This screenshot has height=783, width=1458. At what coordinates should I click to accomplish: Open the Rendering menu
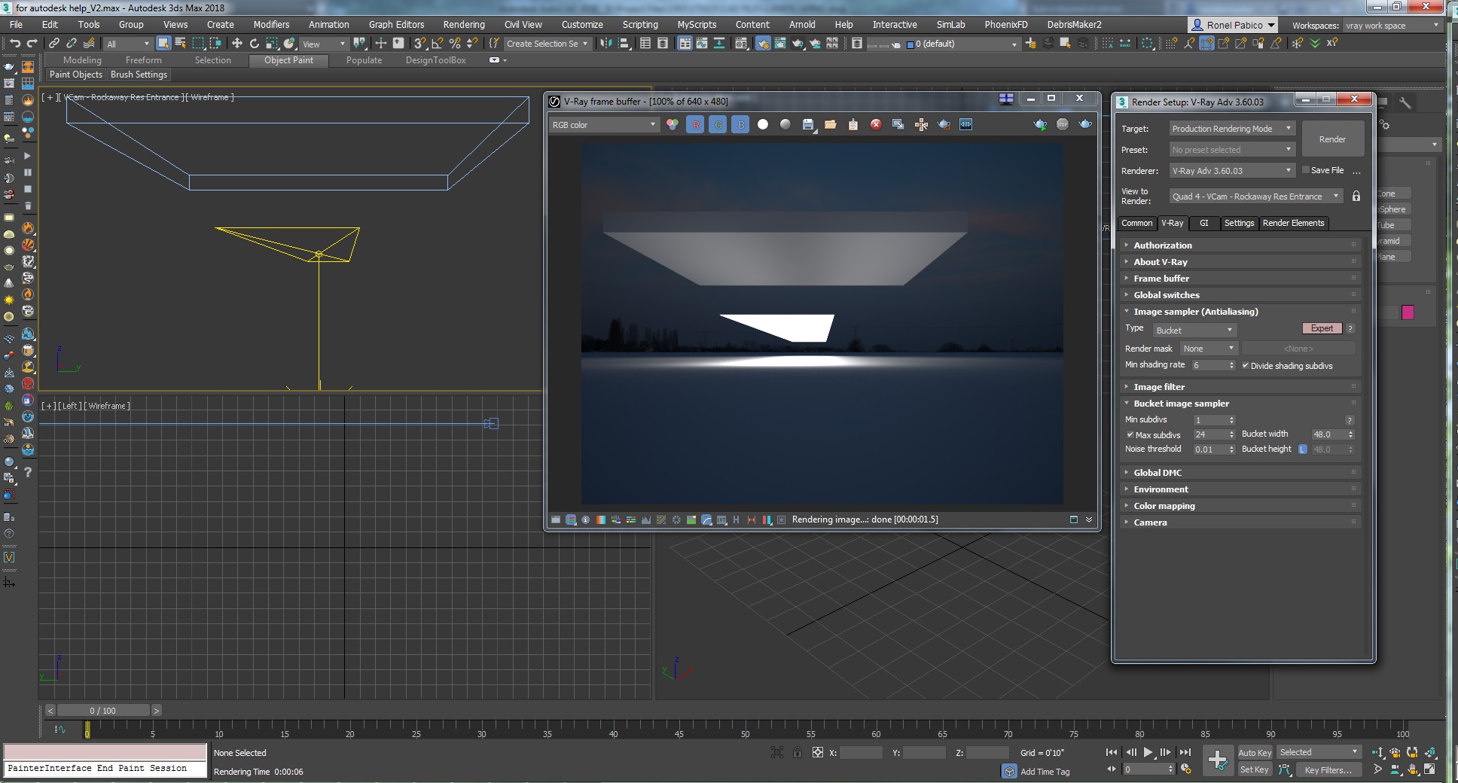[x=464, y=25]
